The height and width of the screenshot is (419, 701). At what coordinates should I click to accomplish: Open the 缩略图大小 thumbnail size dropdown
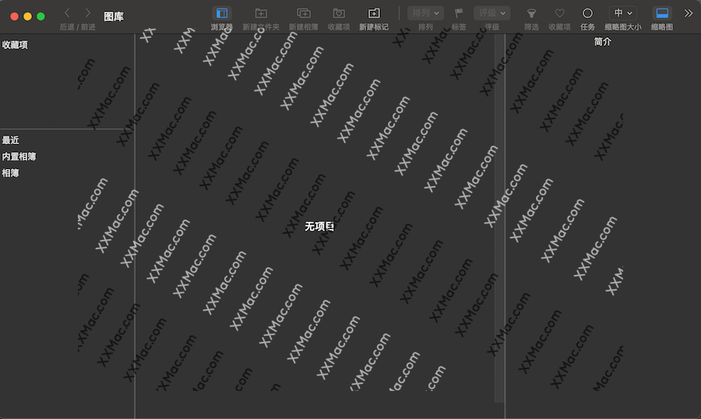tap(623, 13)
